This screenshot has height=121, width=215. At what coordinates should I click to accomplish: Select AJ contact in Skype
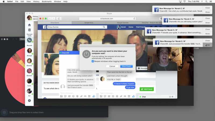(x=29, y=91)
